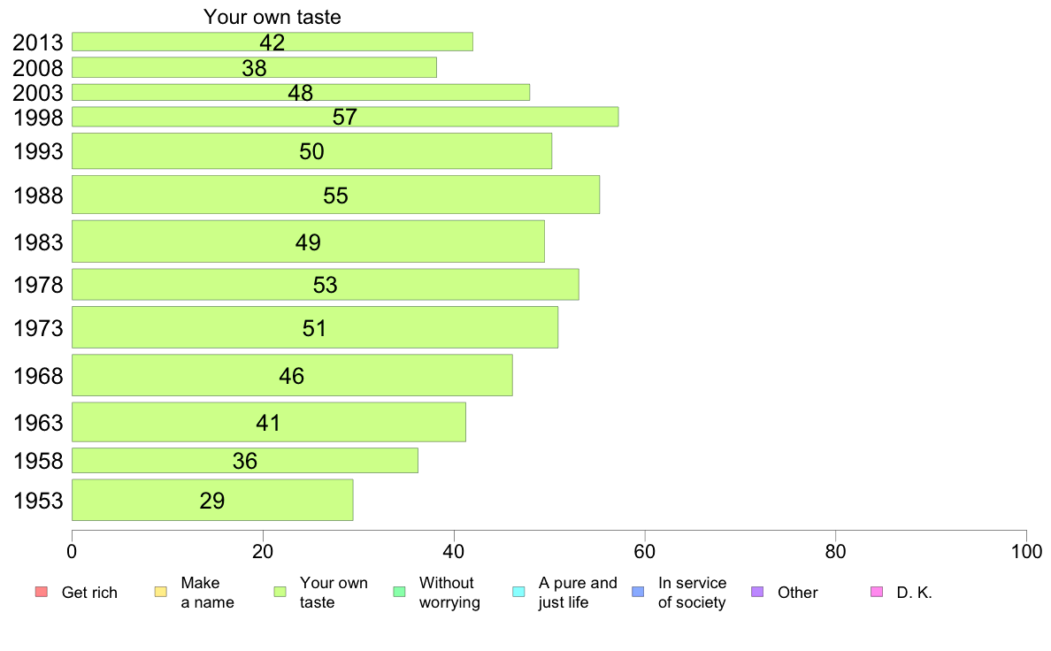Select the blue In service of society swatch
The width and height of the screenshot is (1051, 651).
click(638, 592)
